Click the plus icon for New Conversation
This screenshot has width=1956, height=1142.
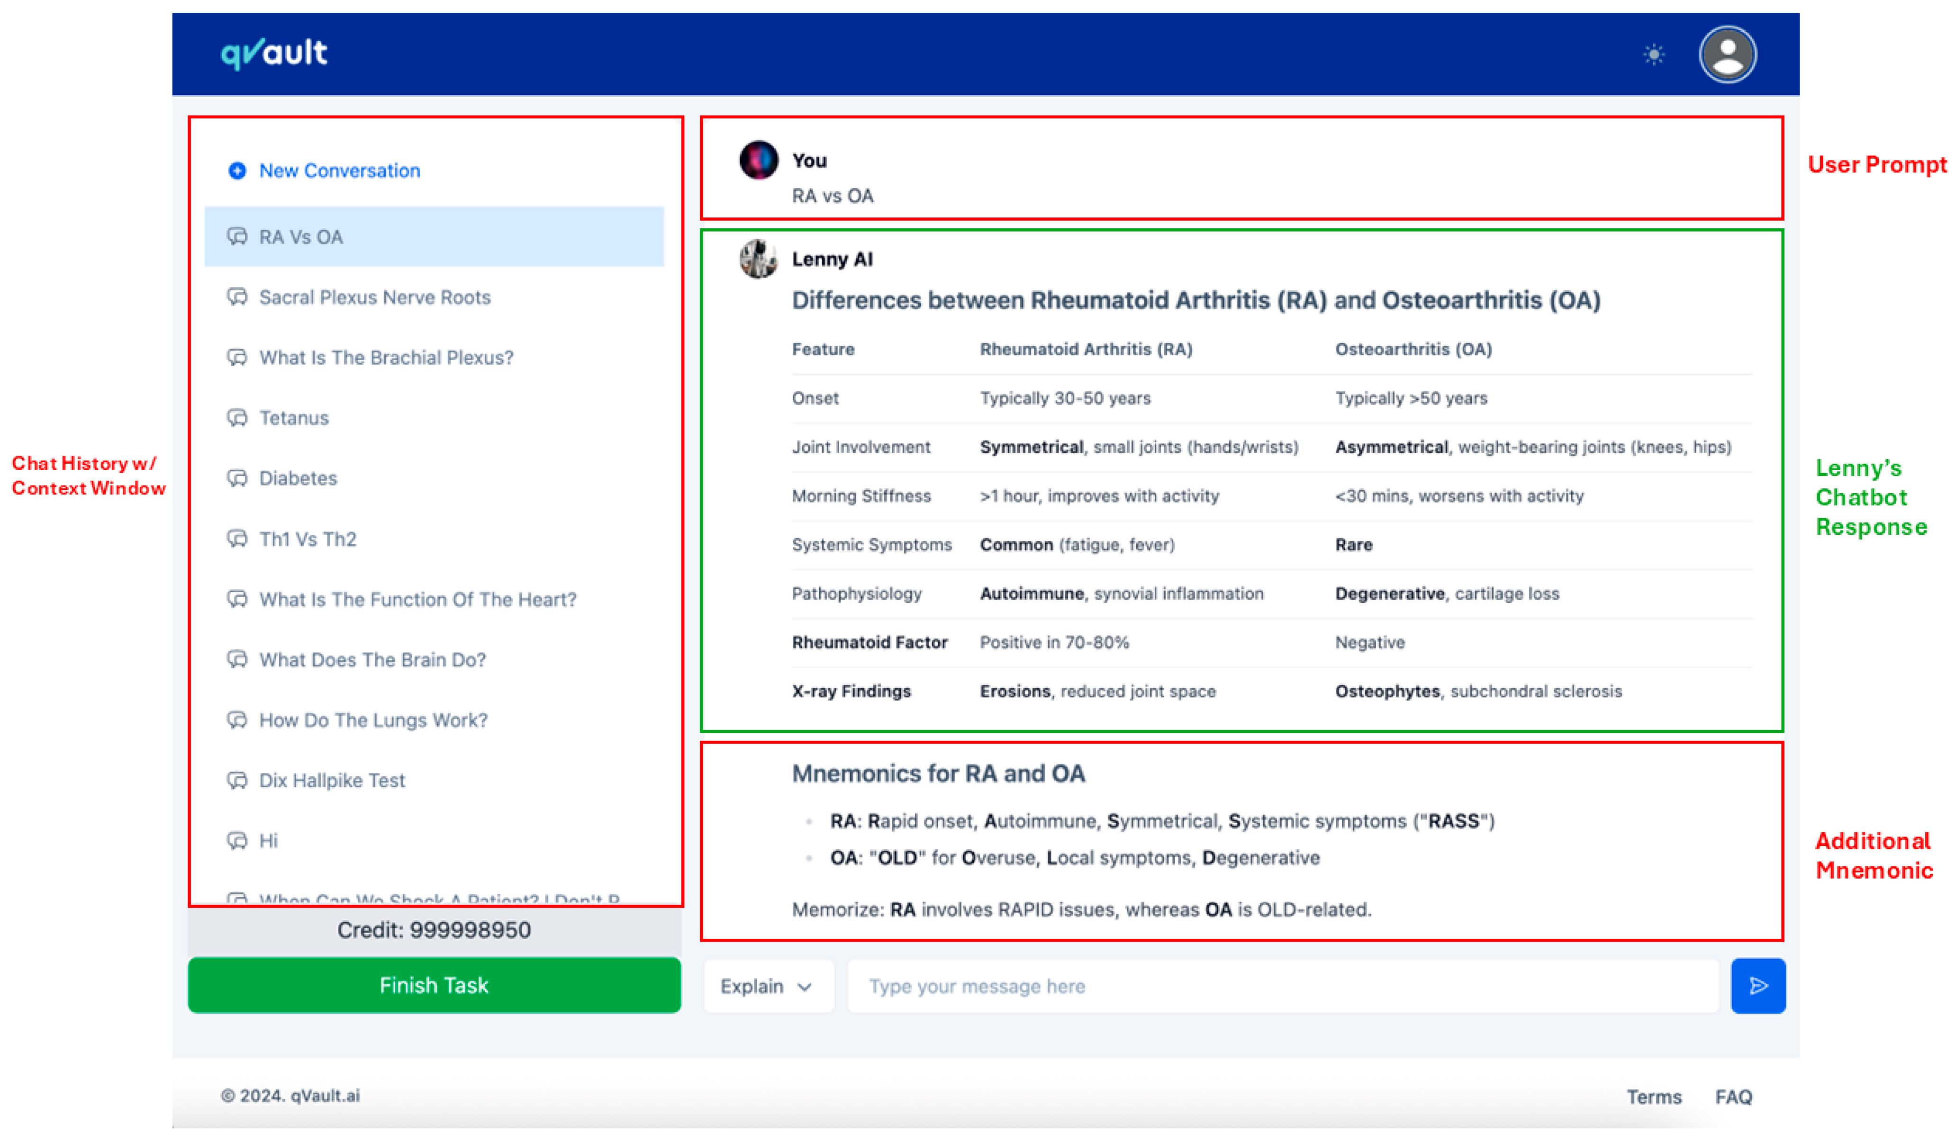coord(237,171)
